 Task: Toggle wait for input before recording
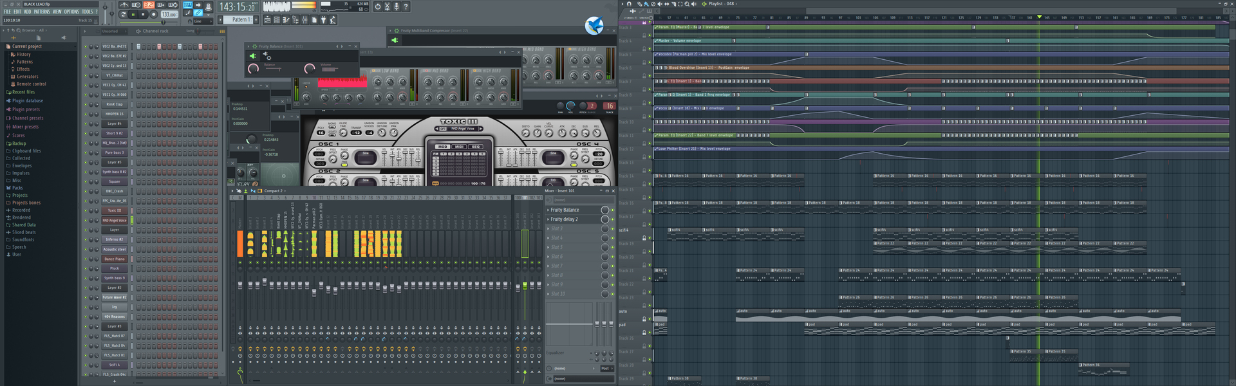pyautogui.click(x=136, y=5)
